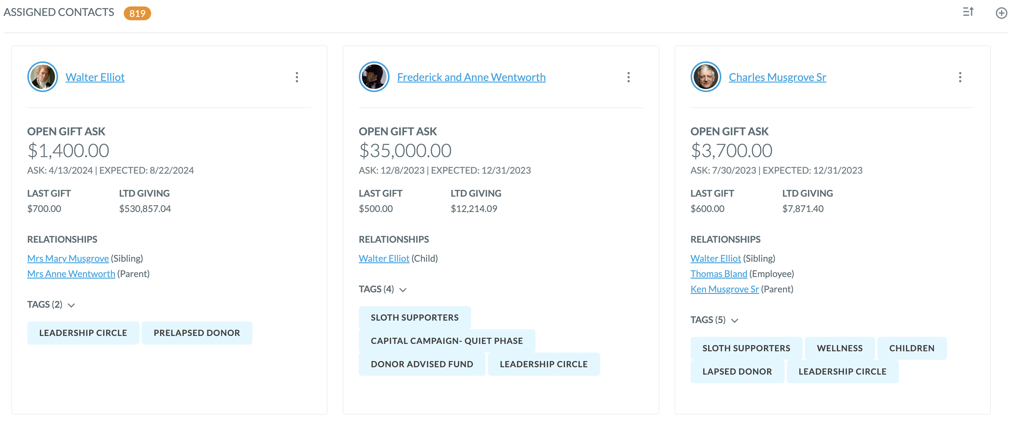Click the CHILDREN tag
Viewport: 1015px width, 424px height.
912,349
